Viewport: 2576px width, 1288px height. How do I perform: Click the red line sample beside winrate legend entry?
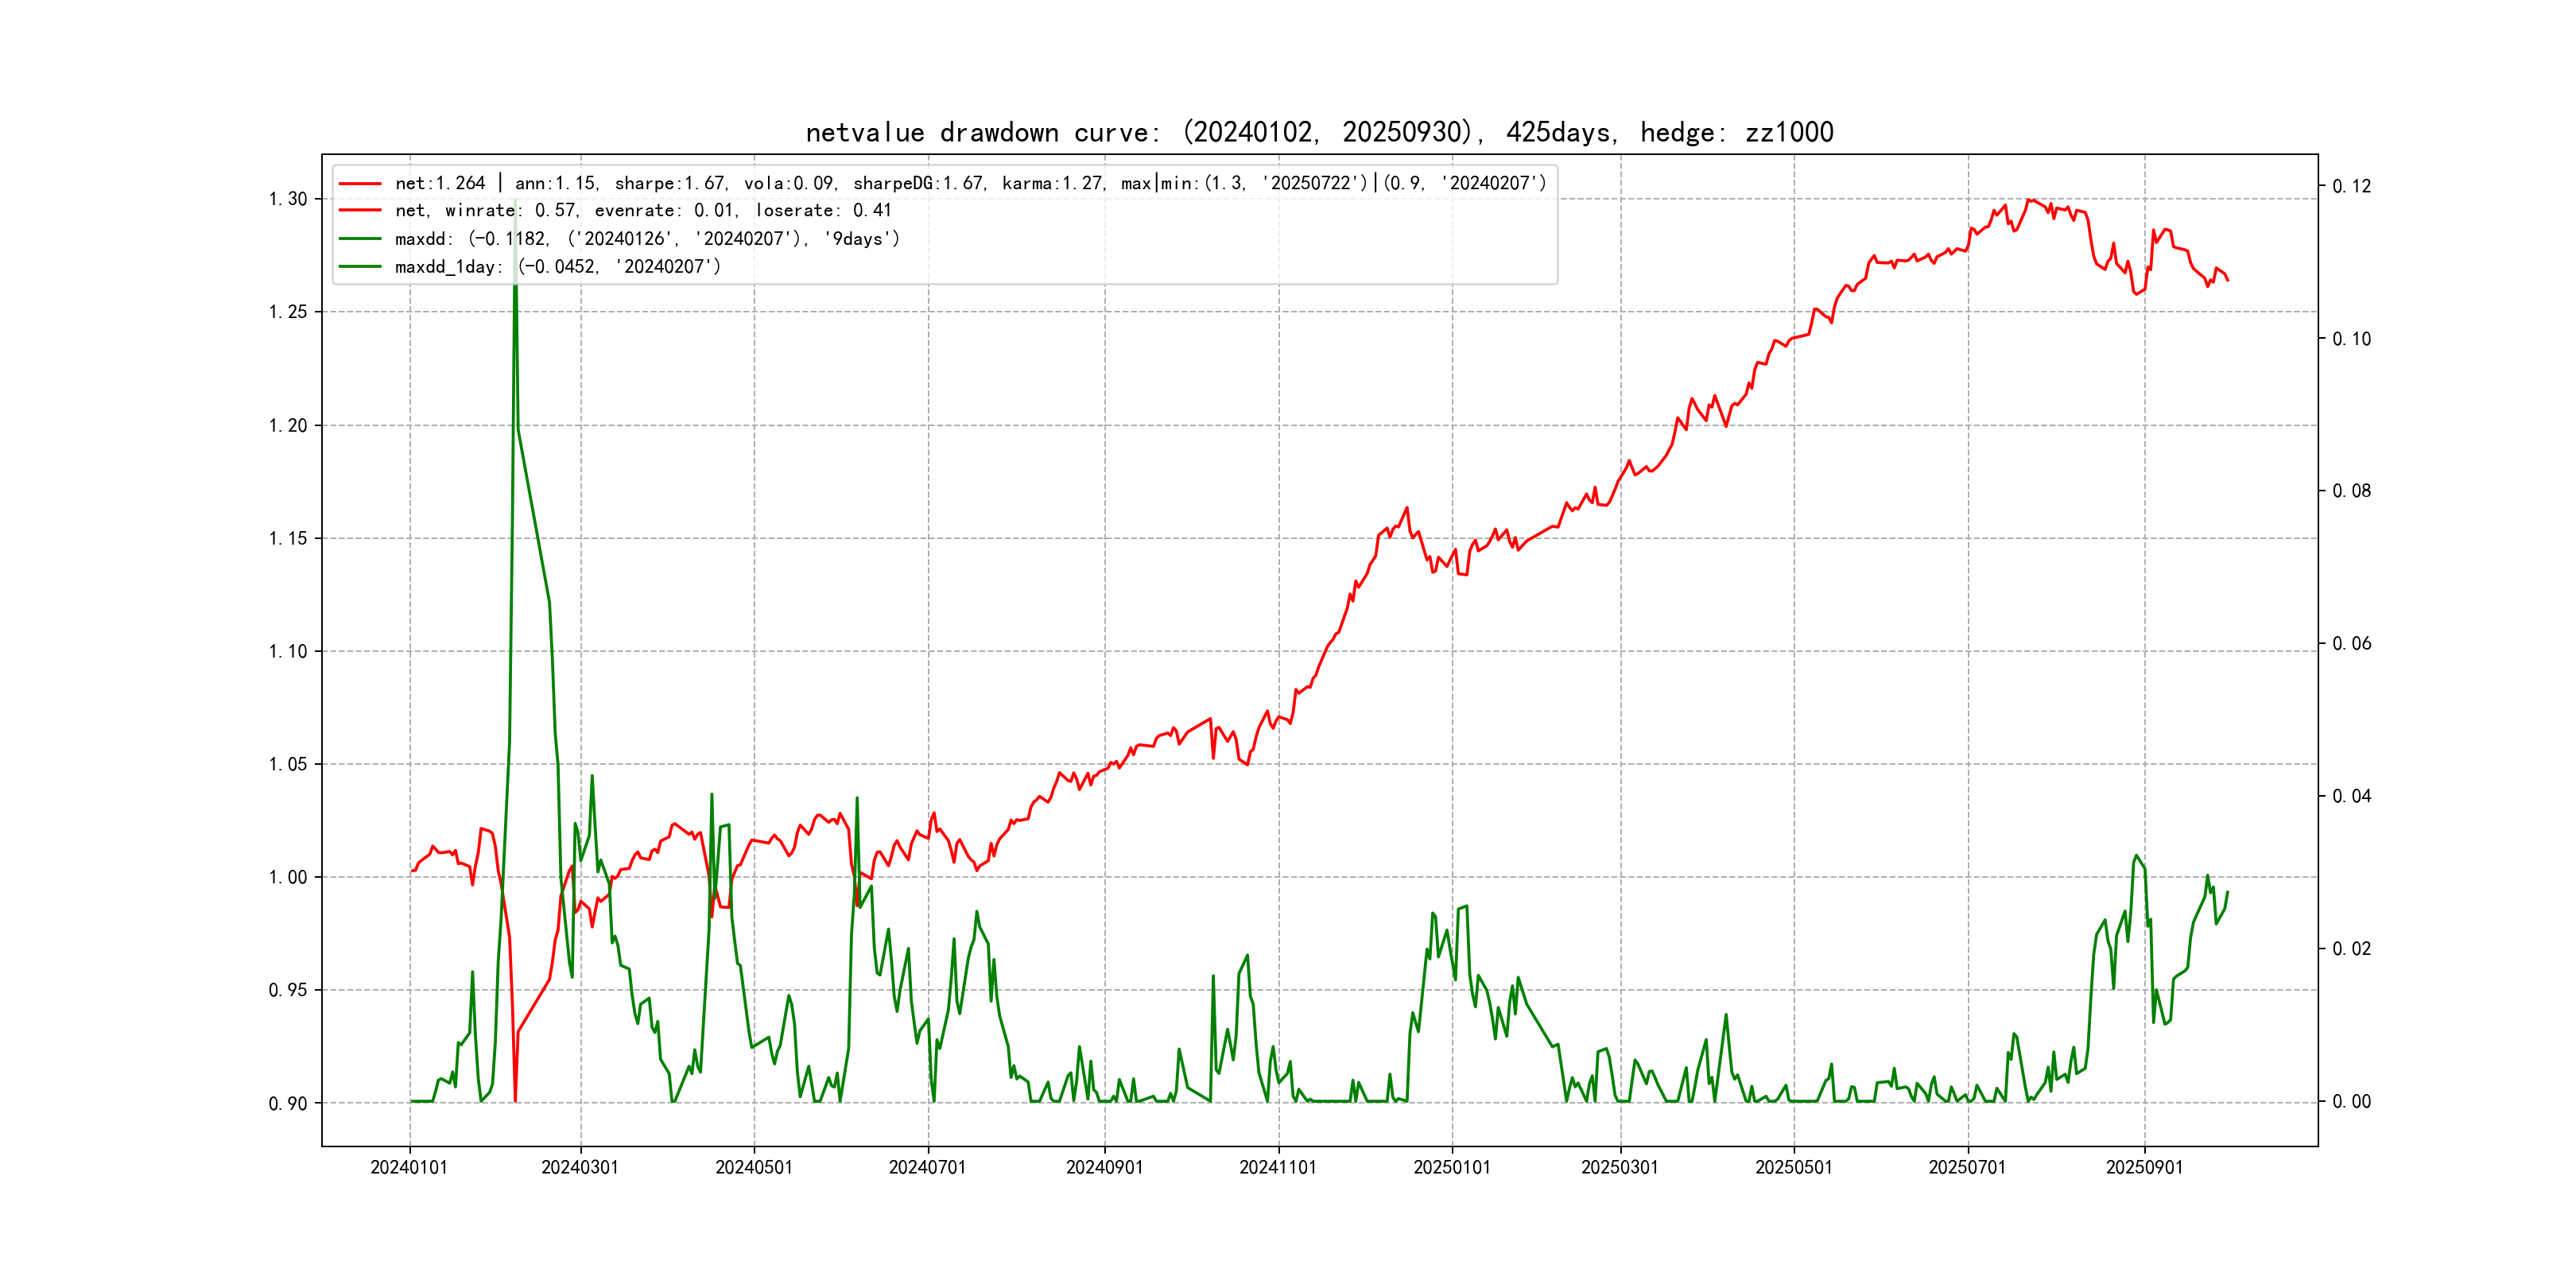(360, 211)
